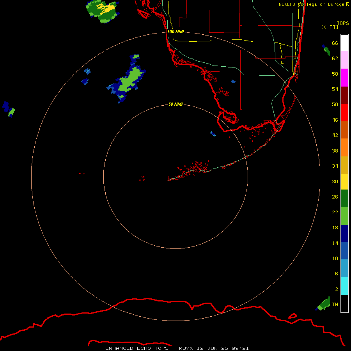Select the KBYX radar site identifier

coord(186,348)
